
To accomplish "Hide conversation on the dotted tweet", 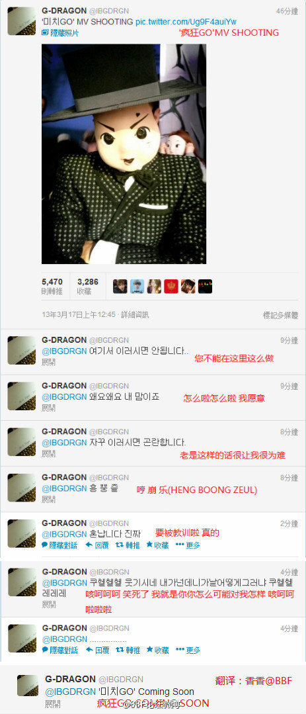I will click(60, 650).
